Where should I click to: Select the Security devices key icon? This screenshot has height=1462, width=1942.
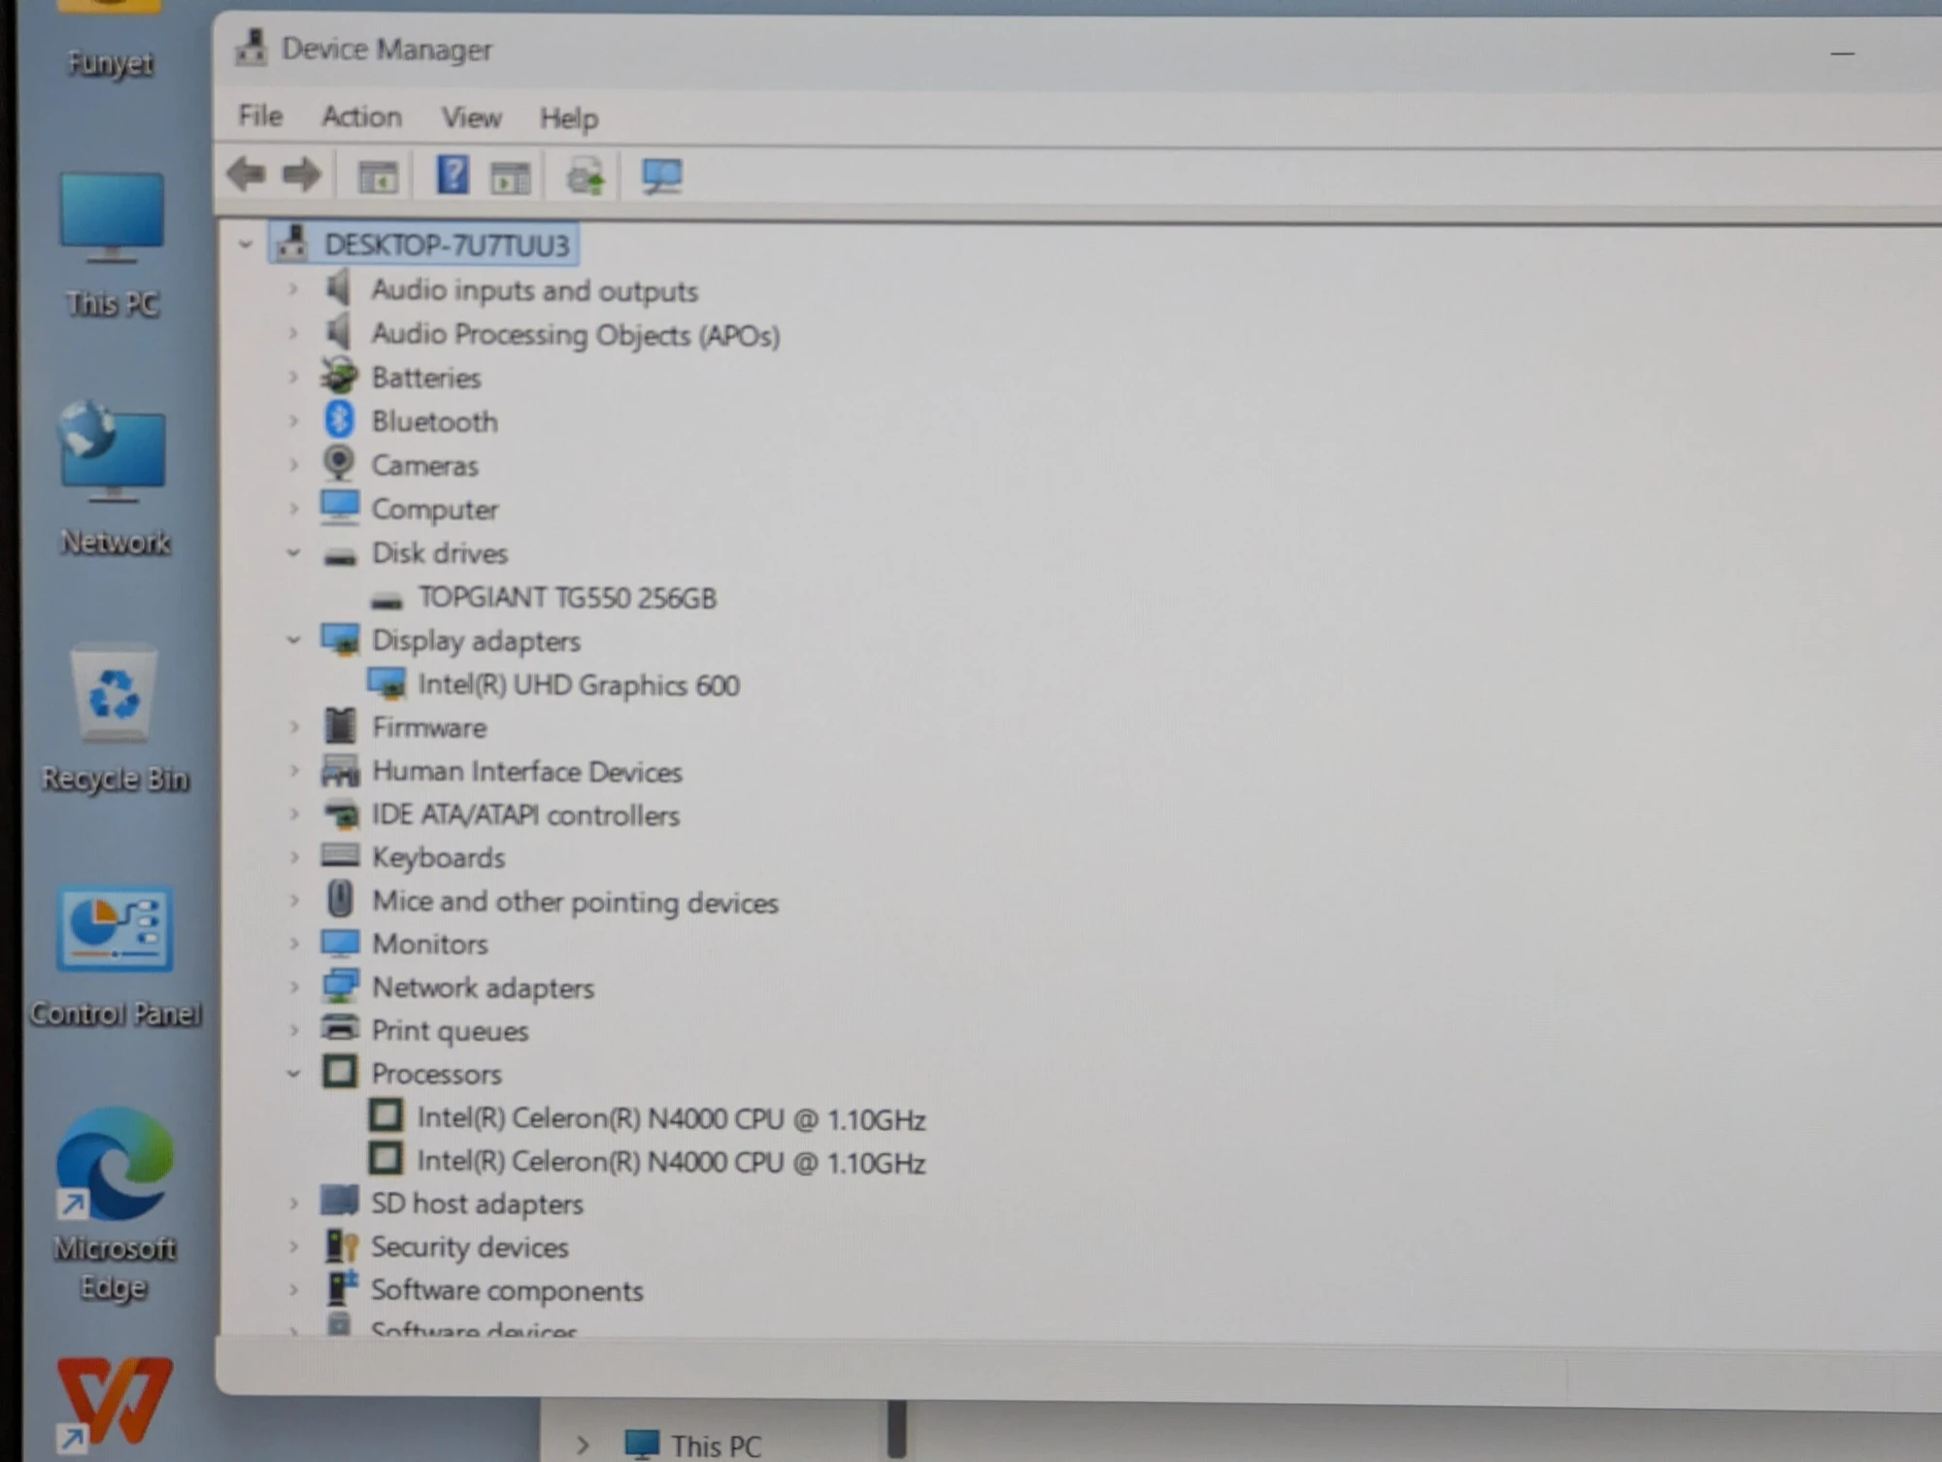point(341,1246)
